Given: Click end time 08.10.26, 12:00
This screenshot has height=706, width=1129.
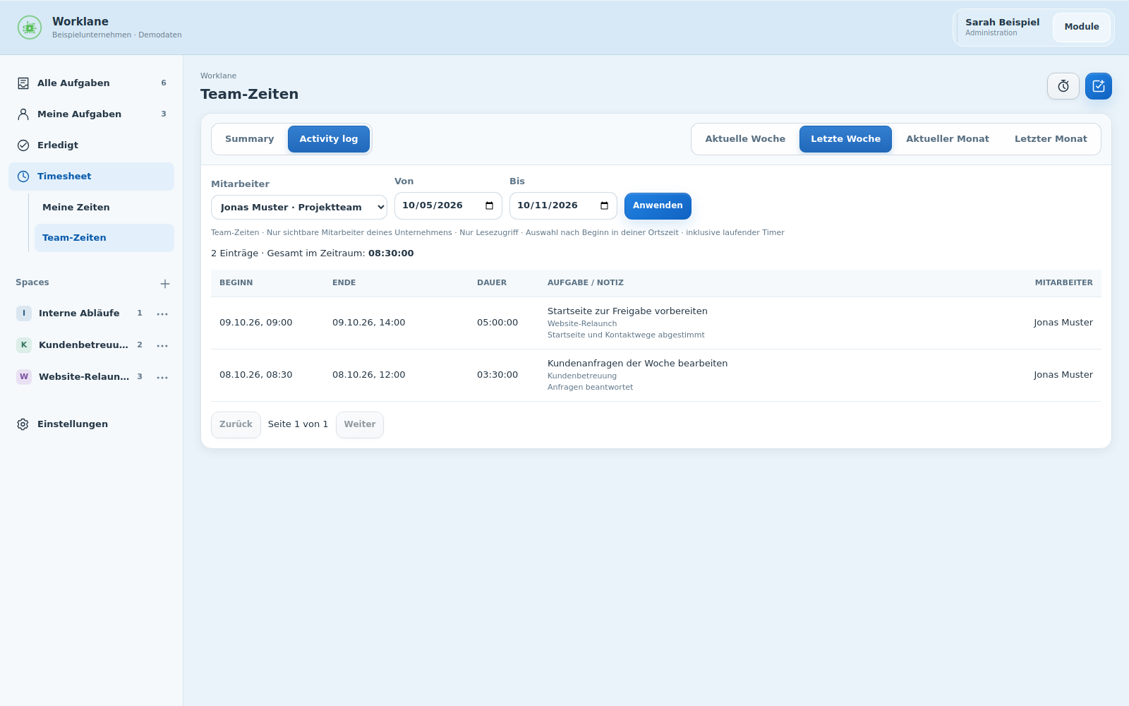Looking at the screenshot, I should pyautogui.click(x=368, y=375).
